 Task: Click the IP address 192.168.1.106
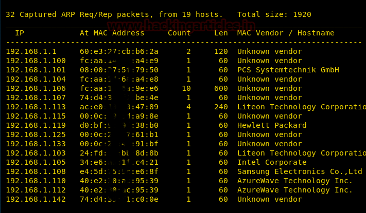pyautogui.click(x=36, y=89)
